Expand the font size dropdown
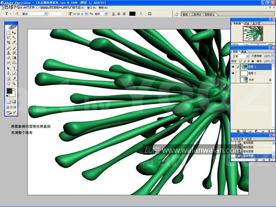This screenshot has height=207, width=276. pos(86,14)
